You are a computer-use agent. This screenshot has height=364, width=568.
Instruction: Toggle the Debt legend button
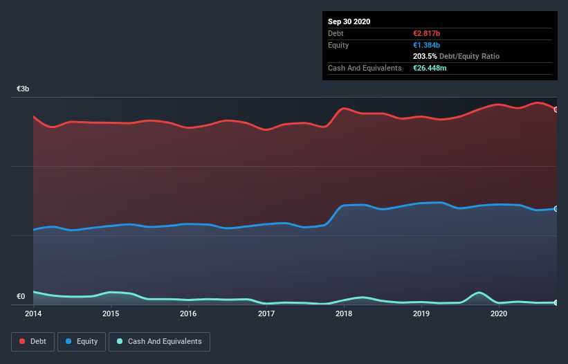click(x=33, y=342)
